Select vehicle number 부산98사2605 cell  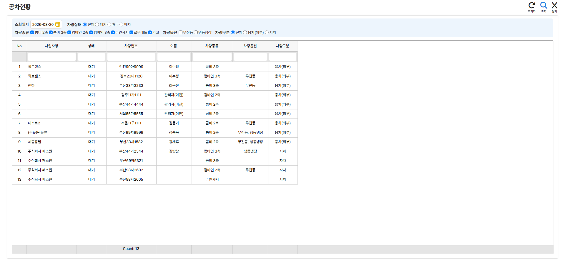tap(131, 180)
